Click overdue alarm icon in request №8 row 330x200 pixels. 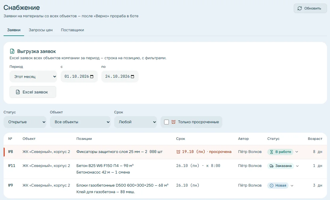tap(178, 152)
